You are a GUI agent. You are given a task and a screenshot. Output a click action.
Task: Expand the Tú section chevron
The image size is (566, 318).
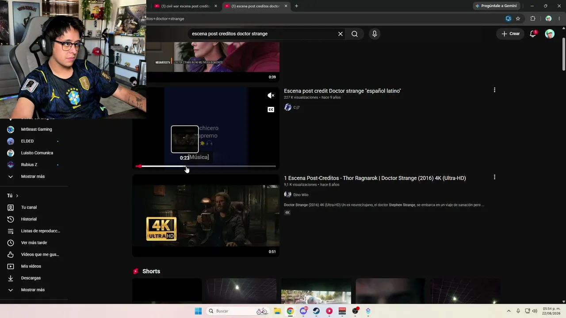17,196
